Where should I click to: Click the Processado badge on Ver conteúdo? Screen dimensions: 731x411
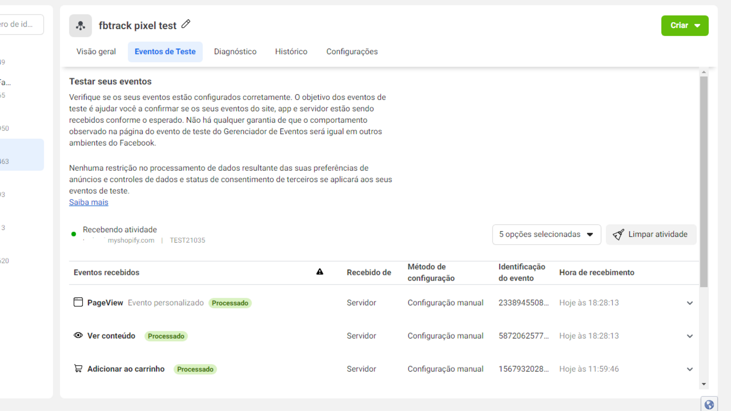tap(166, 336)
